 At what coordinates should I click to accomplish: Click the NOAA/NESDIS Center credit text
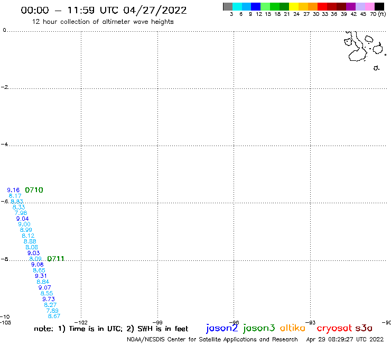coord(212,340)
